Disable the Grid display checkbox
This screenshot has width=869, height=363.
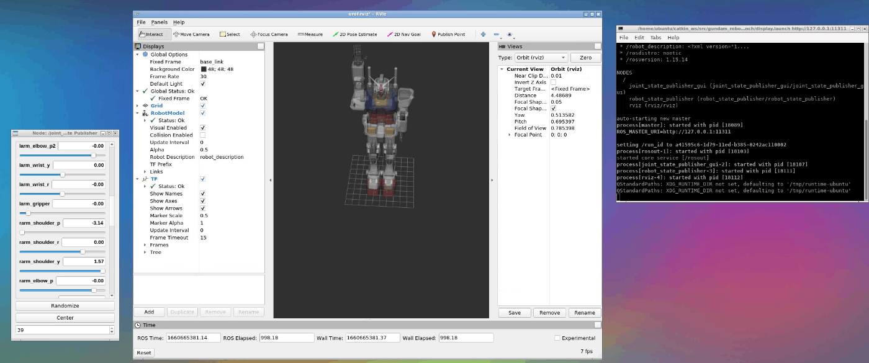(x=203, y=105)
